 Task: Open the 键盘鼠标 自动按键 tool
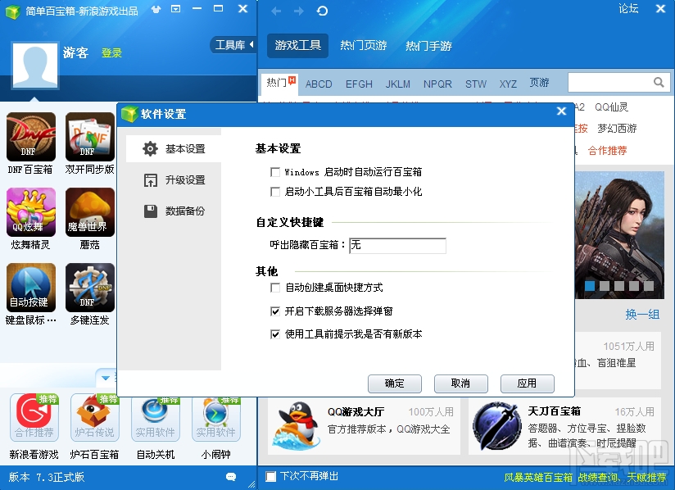click(30, 287)
